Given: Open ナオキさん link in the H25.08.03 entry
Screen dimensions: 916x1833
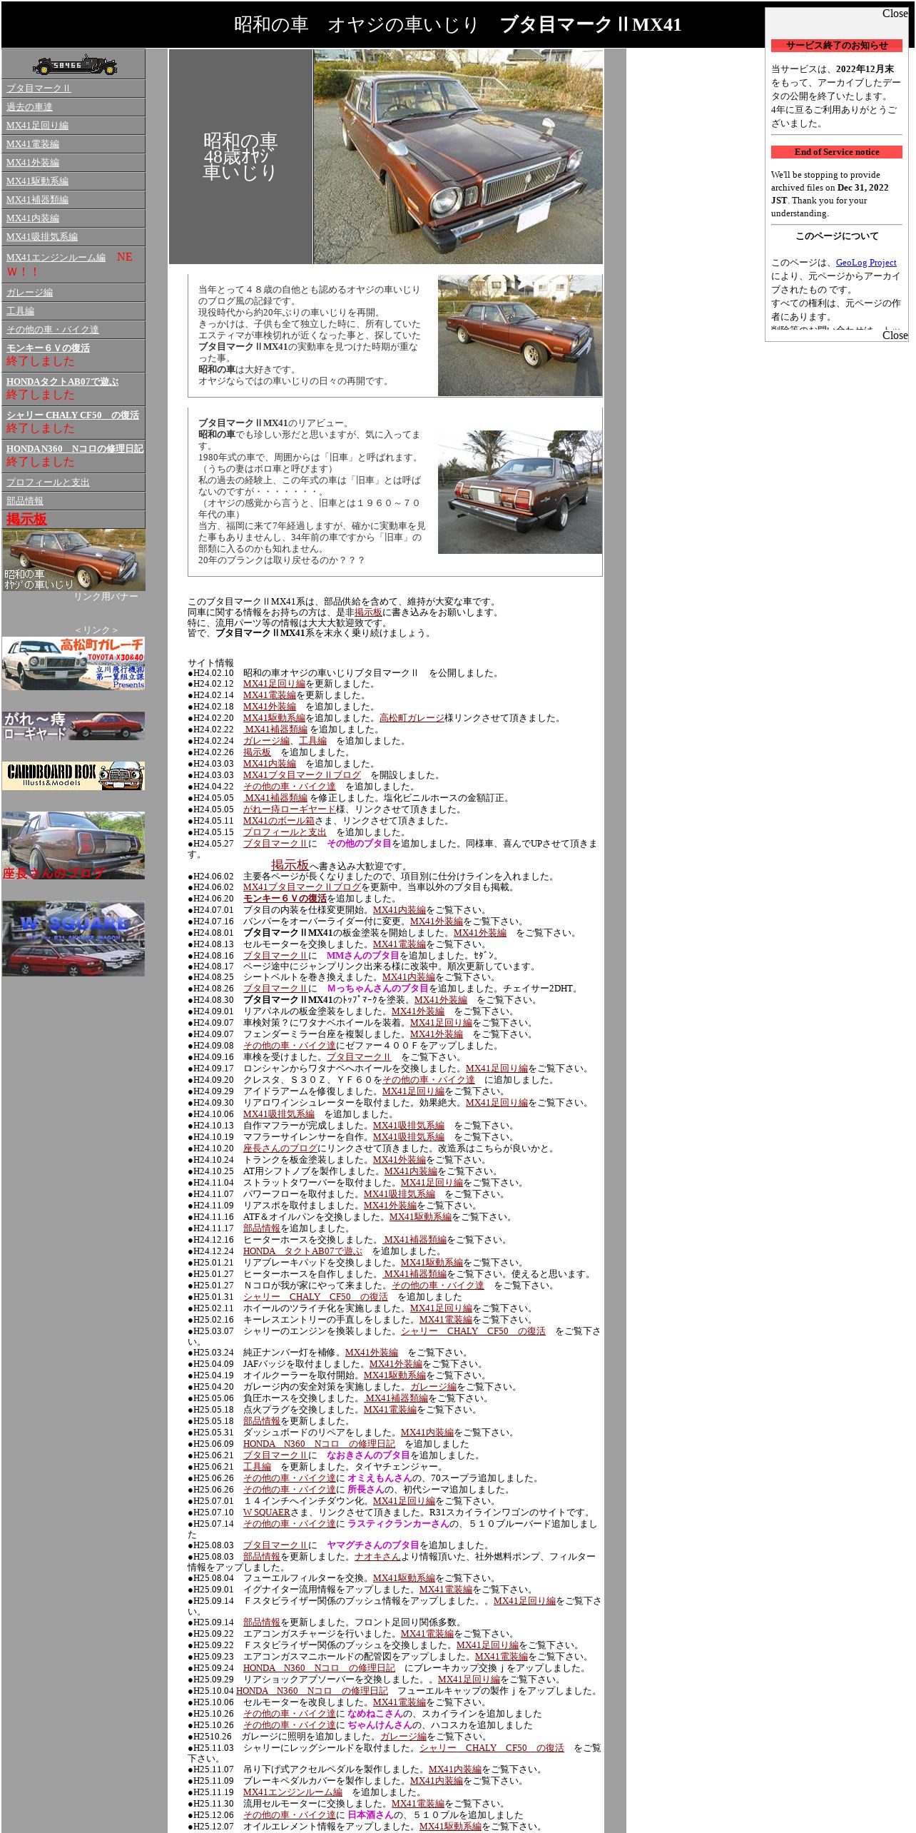Looking at the screenshot, I should click(x=377, y=1557).
